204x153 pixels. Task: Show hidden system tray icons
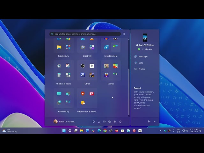pos(161,131)
